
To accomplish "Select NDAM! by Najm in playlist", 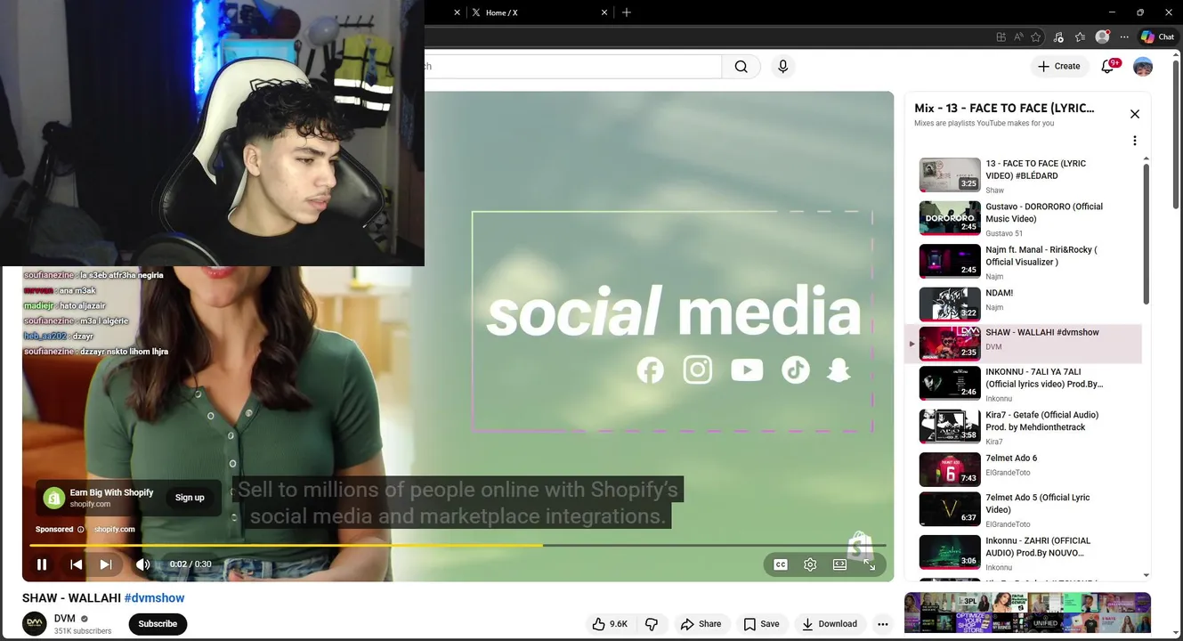I will point(1023,304).
